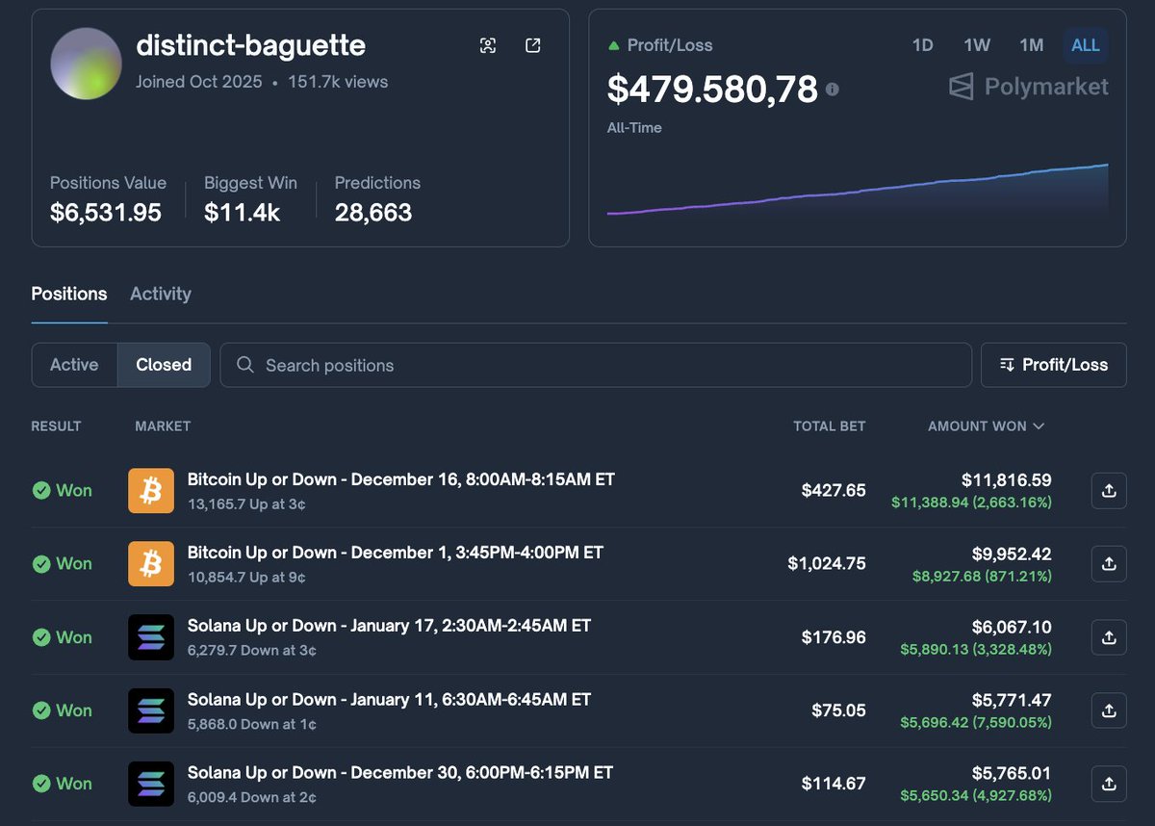
Task: Select the 1D time range
Action: (x=922, y=45)
